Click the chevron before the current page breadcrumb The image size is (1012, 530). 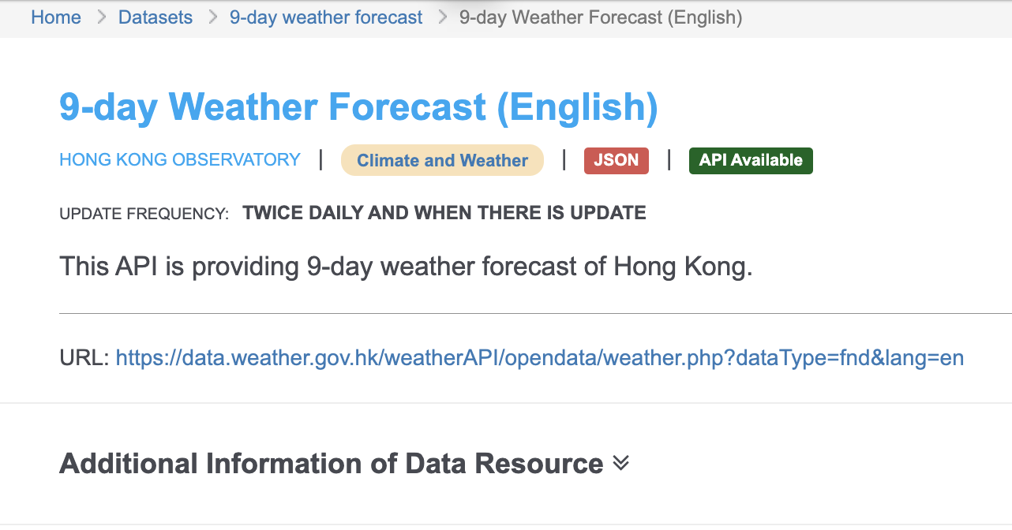(x=442, y=17)
